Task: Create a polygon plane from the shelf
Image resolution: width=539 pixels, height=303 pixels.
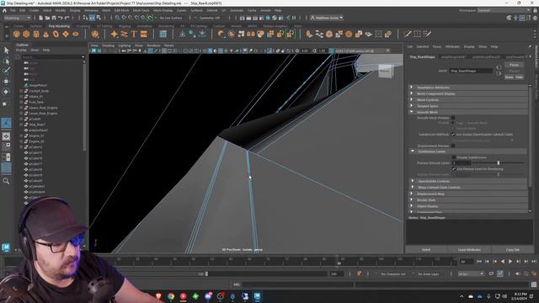Action: (66, 34)
